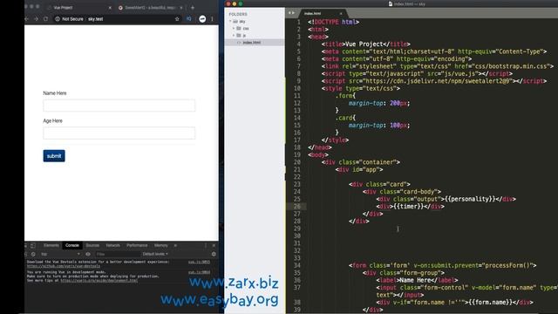Open DevTools customize three-dot menu

206,246
